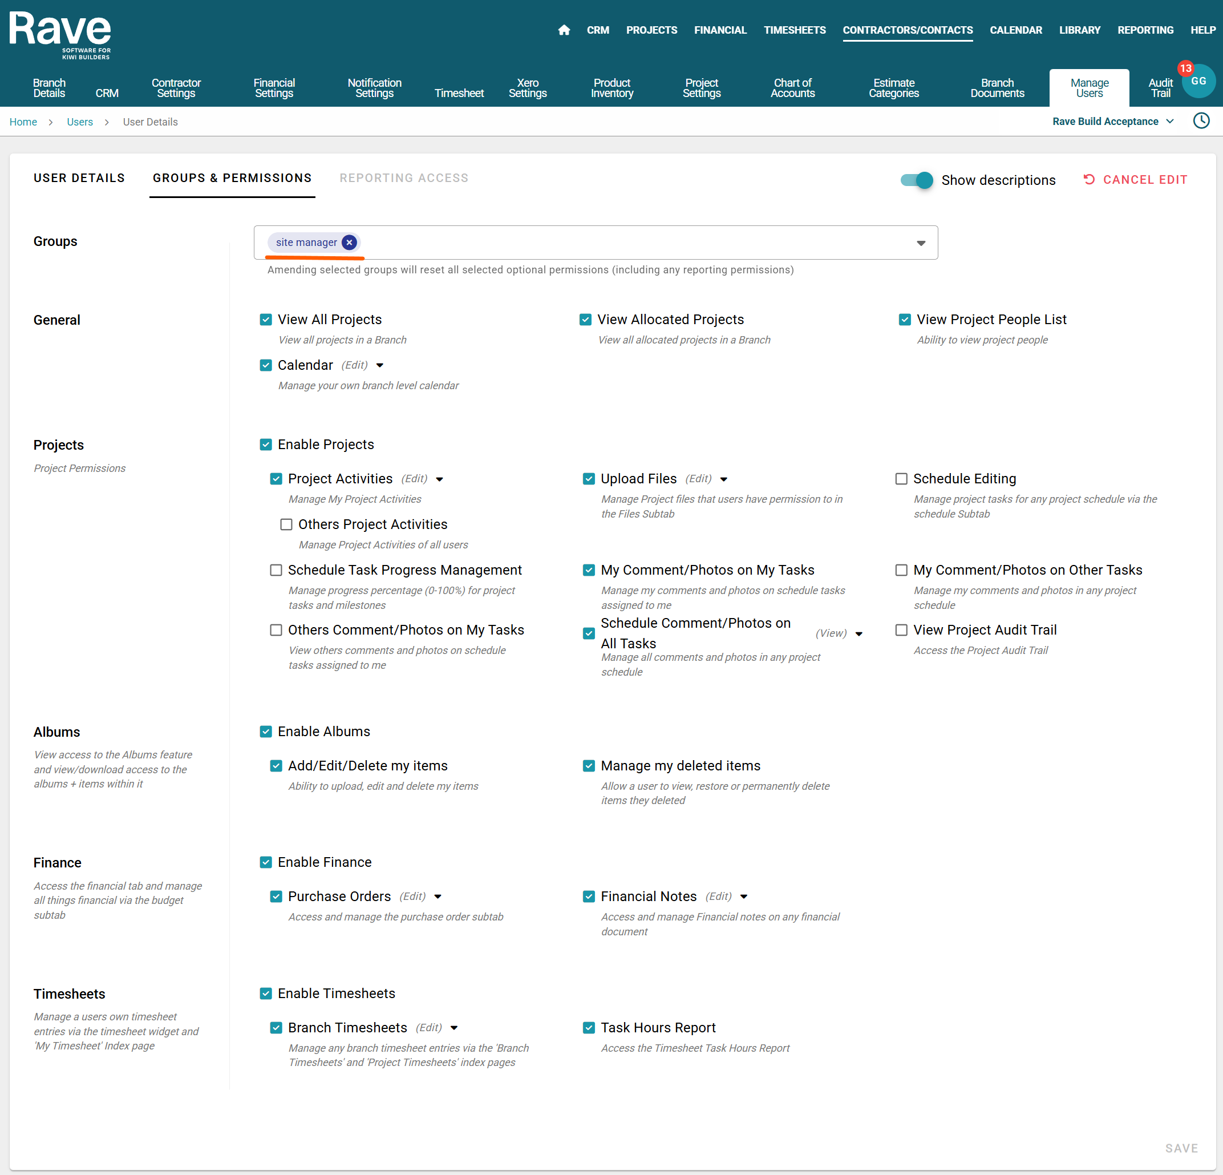Toggle Show descriptions switch
The height and width of the screenshot is (1175, 1223).
point(916,180)
